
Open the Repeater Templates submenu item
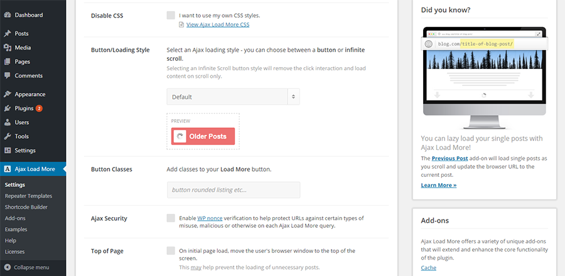[28, 196]
